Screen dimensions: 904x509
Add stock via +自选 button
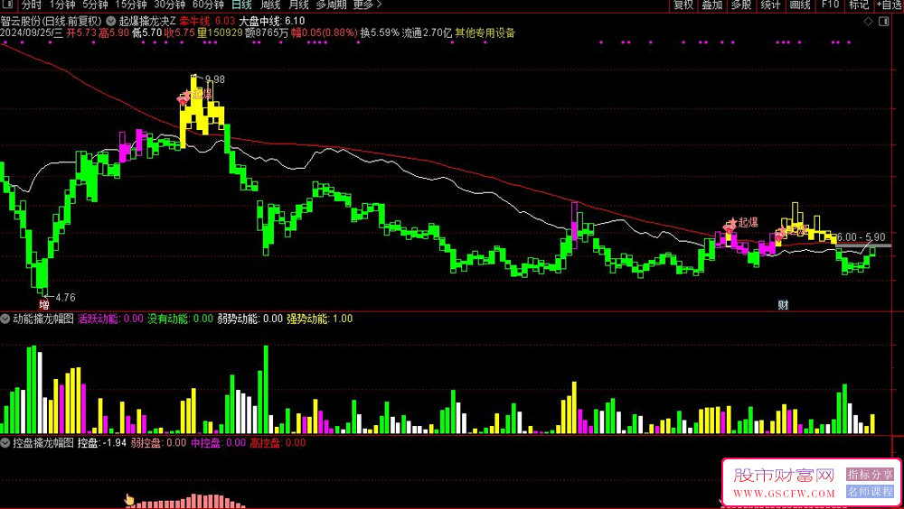point(890,5)
